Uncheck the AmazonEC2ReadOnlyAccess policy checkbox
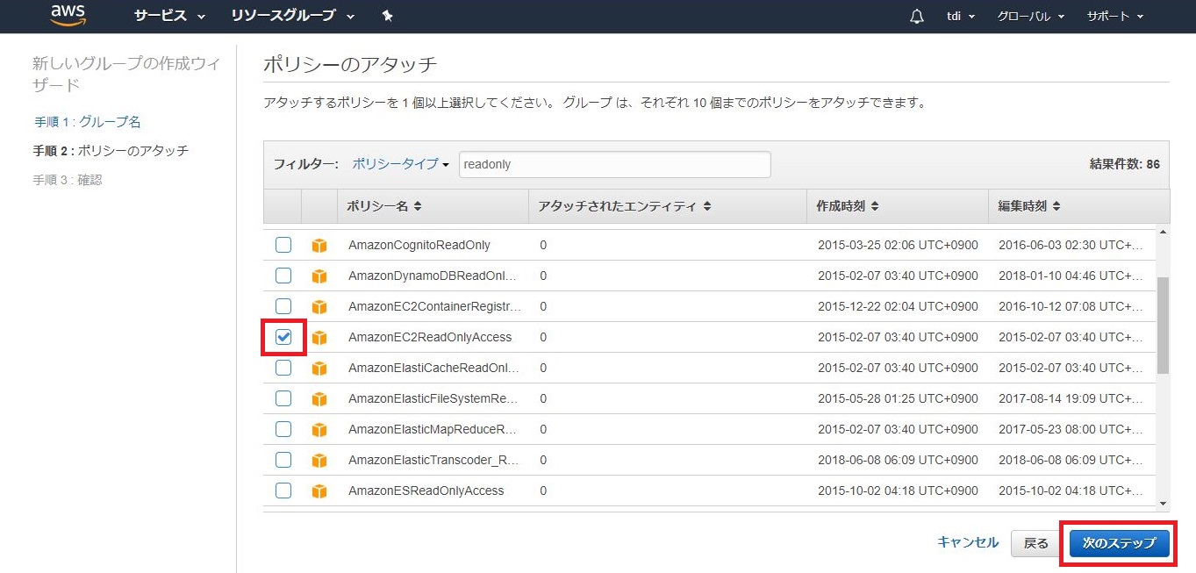Viewport: 1196px width, 573px height. pos(283,337)
